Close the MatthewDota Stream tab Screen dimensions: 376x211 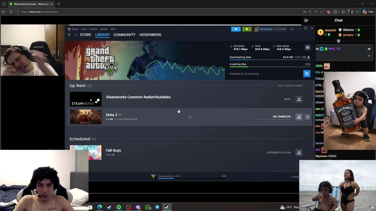(52, 4)
